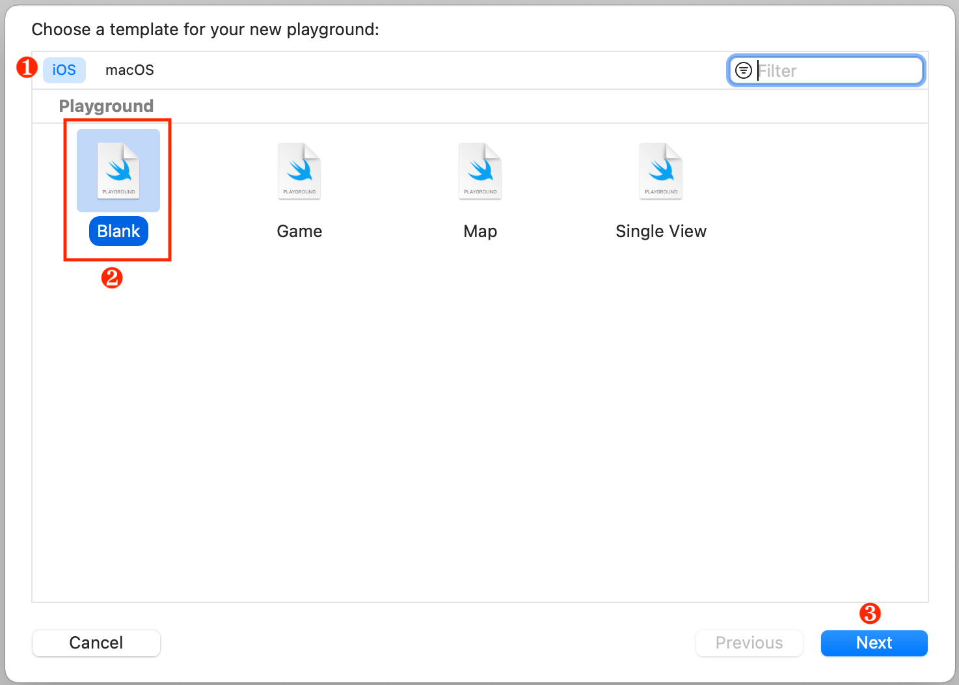The width and height of the screenshot is (959, 685).
Task: Switch to the iOS platform tab
Action: coord(64,70)
